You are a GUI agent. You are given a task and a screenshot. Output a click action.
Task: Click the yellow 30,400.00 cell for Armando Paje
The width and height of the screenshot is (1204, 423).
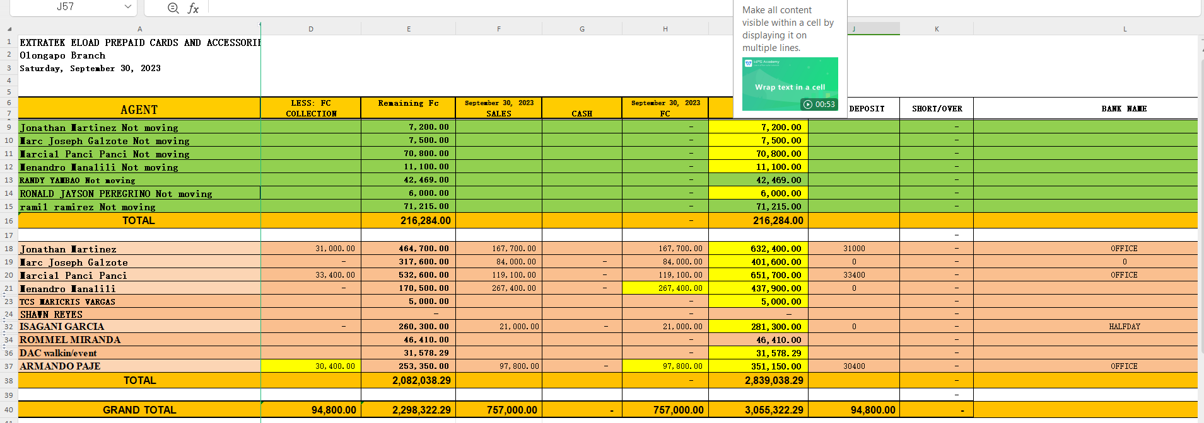click(311, 366)
